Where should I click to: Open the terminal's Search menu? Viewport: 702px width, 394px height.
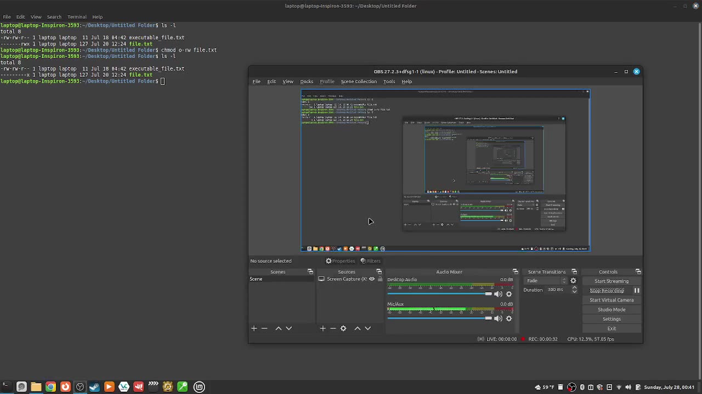[x=54, y=16]
